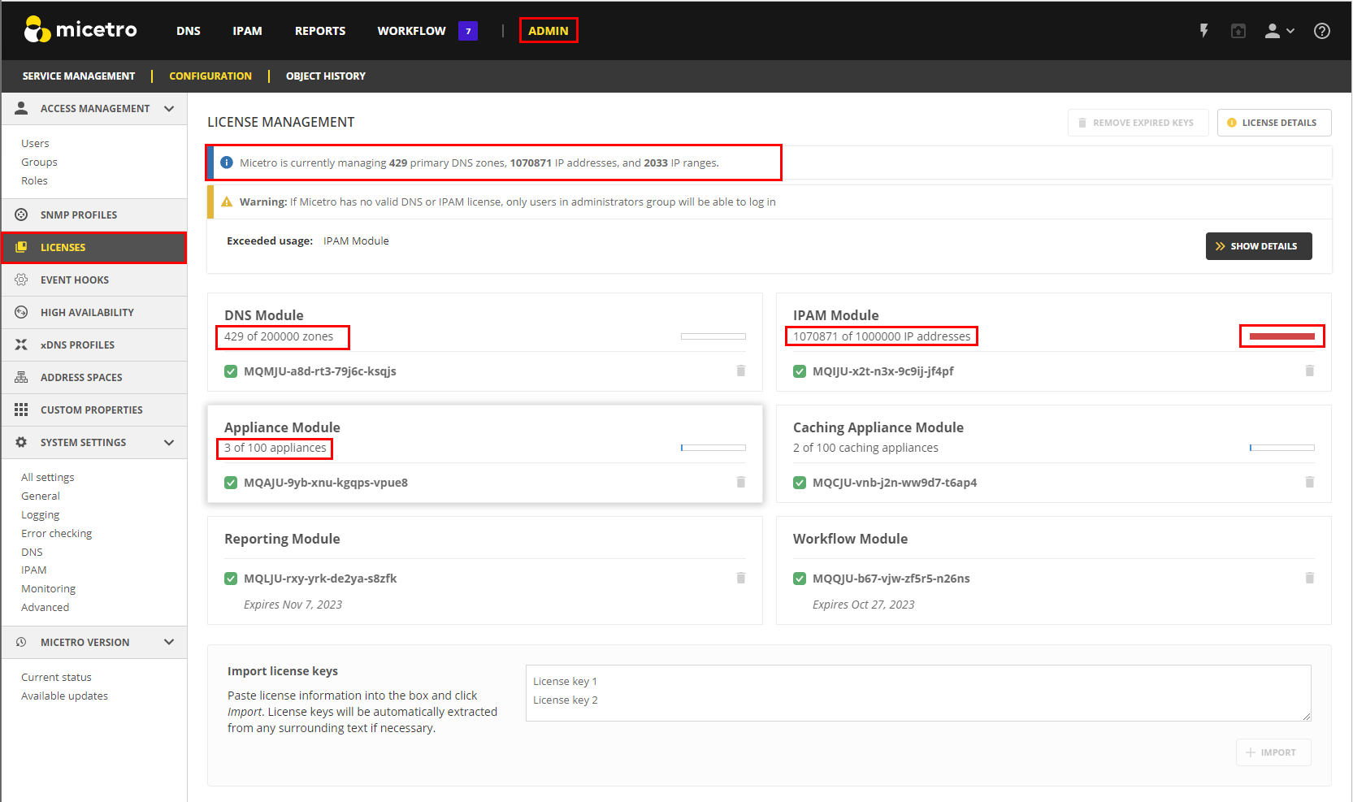Switch to the Service Management tab
The height and width of the screenshot is (802, 1353).
pyautogui.click(x=79, y=76)
